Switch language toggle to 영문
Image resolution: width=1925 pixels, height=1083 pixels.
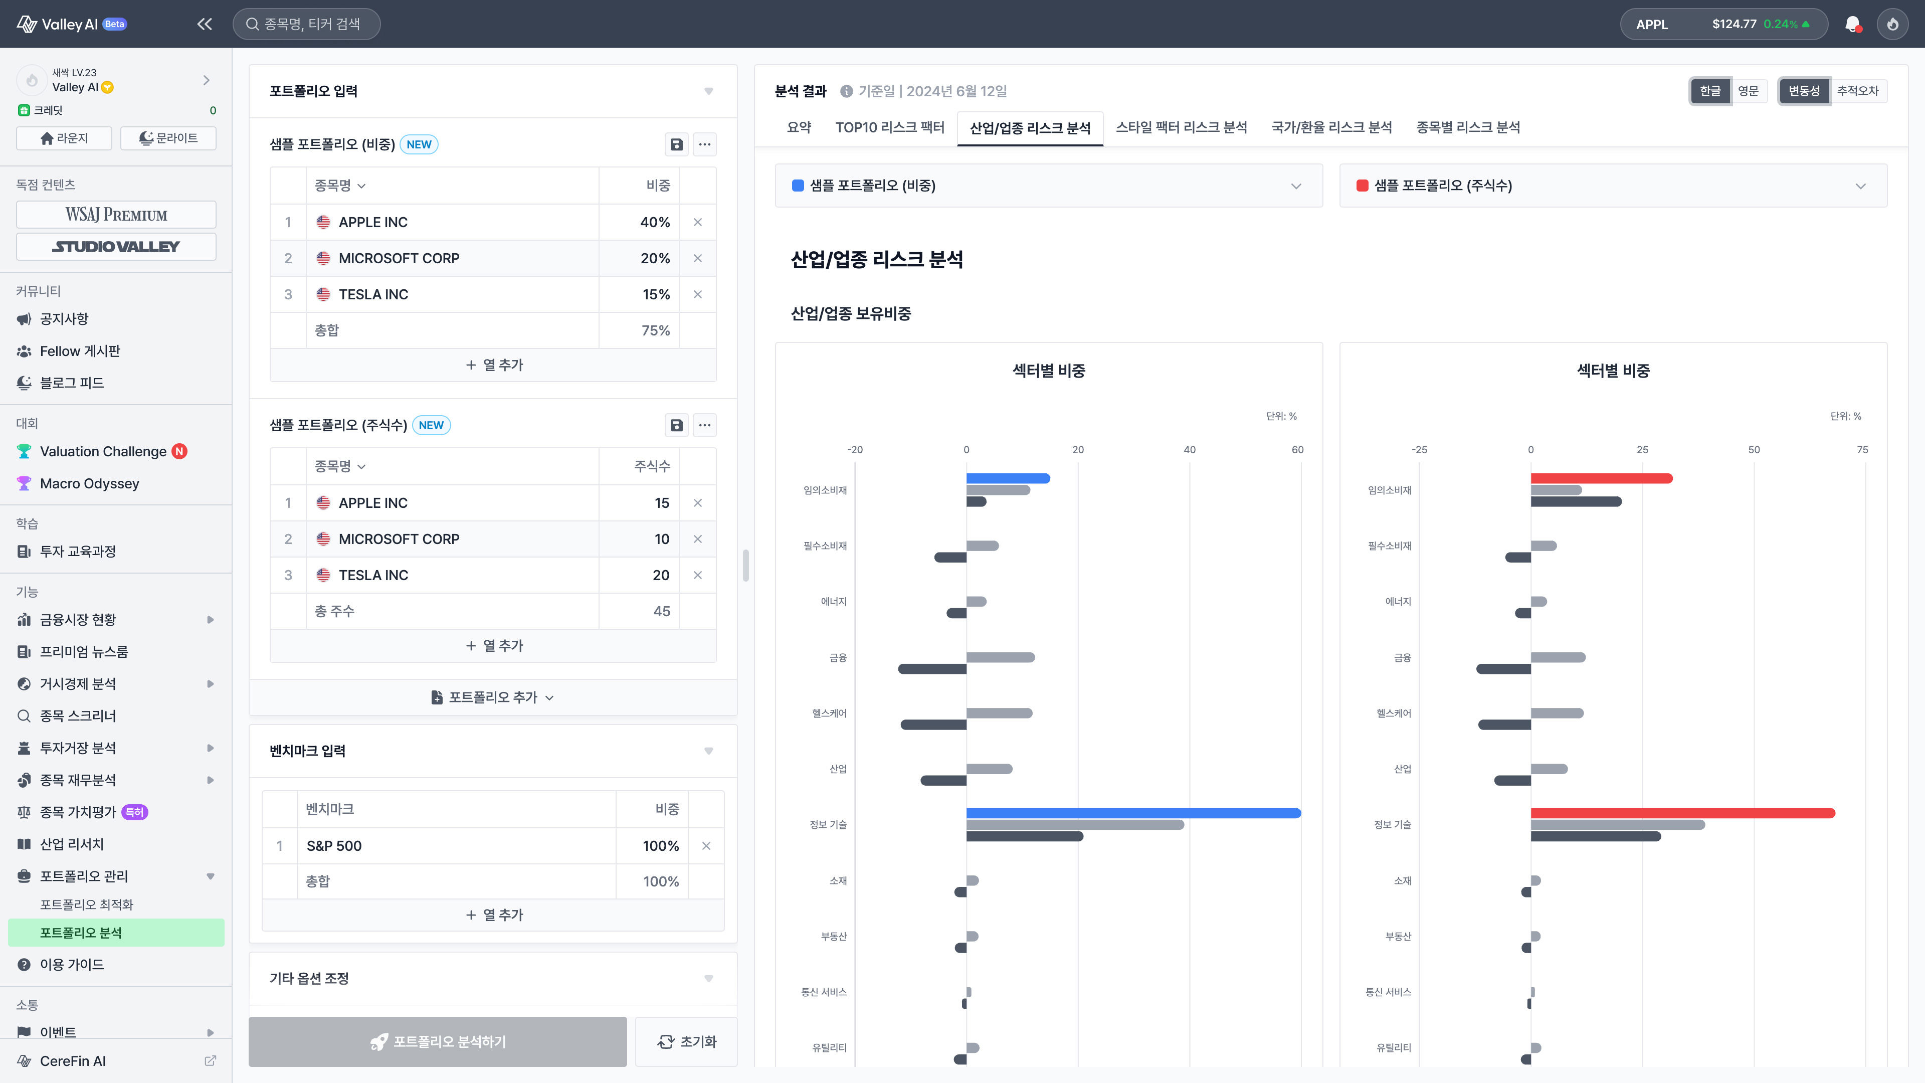[1748, 91]
